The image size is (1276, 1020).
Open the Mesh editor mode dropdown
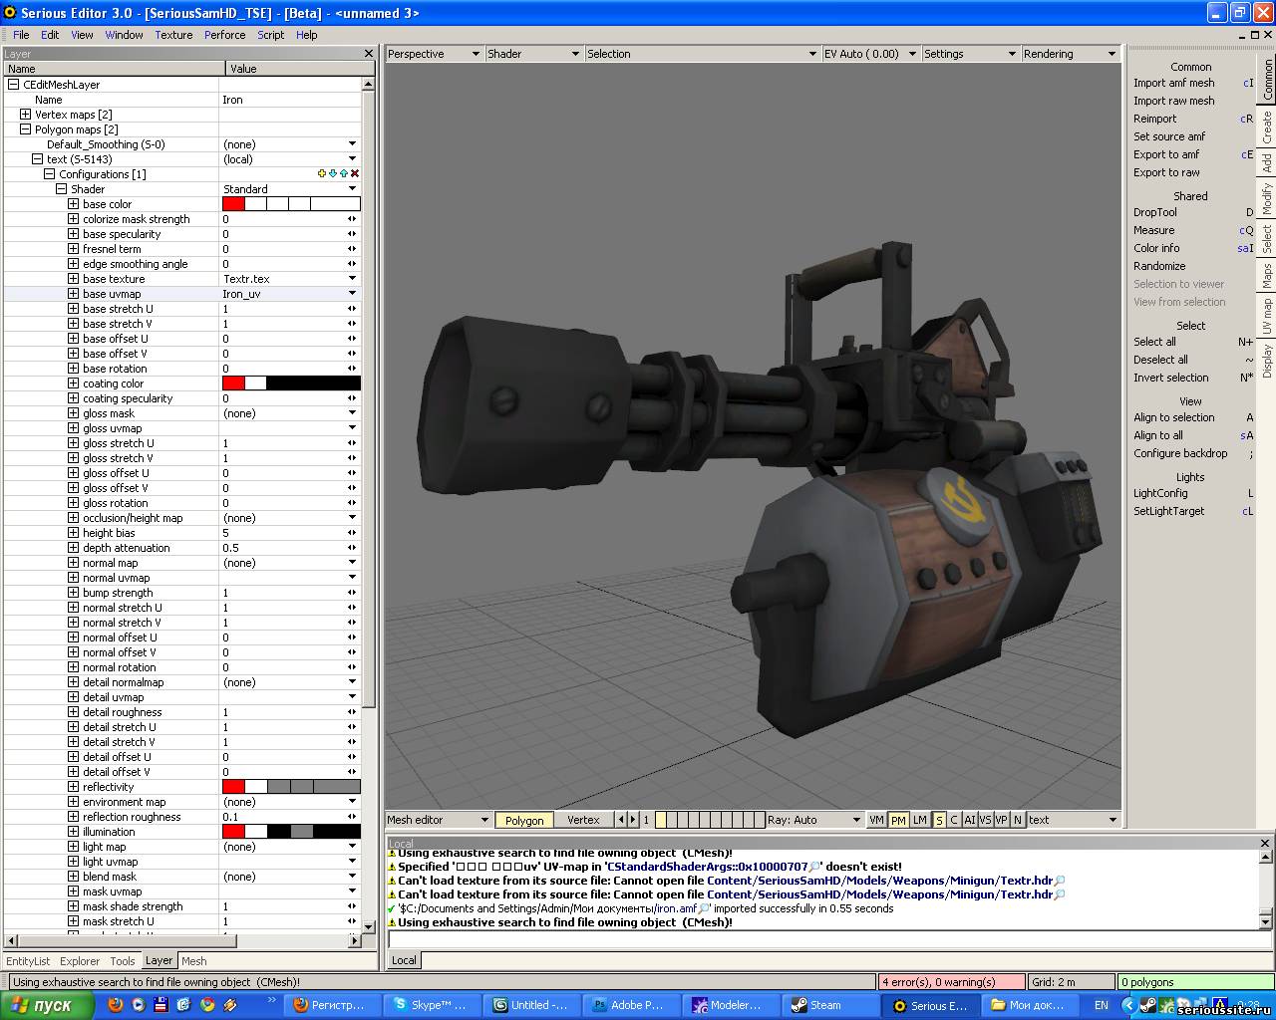[x=439, y=820]
